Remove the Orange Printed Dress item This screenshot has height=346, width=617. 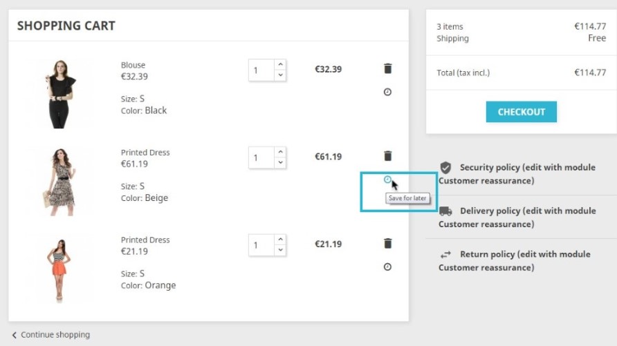coord(387,243)
